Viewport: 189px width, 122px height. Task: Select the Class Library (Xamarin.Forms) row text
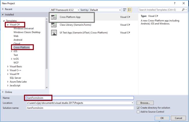click(76, 25)
